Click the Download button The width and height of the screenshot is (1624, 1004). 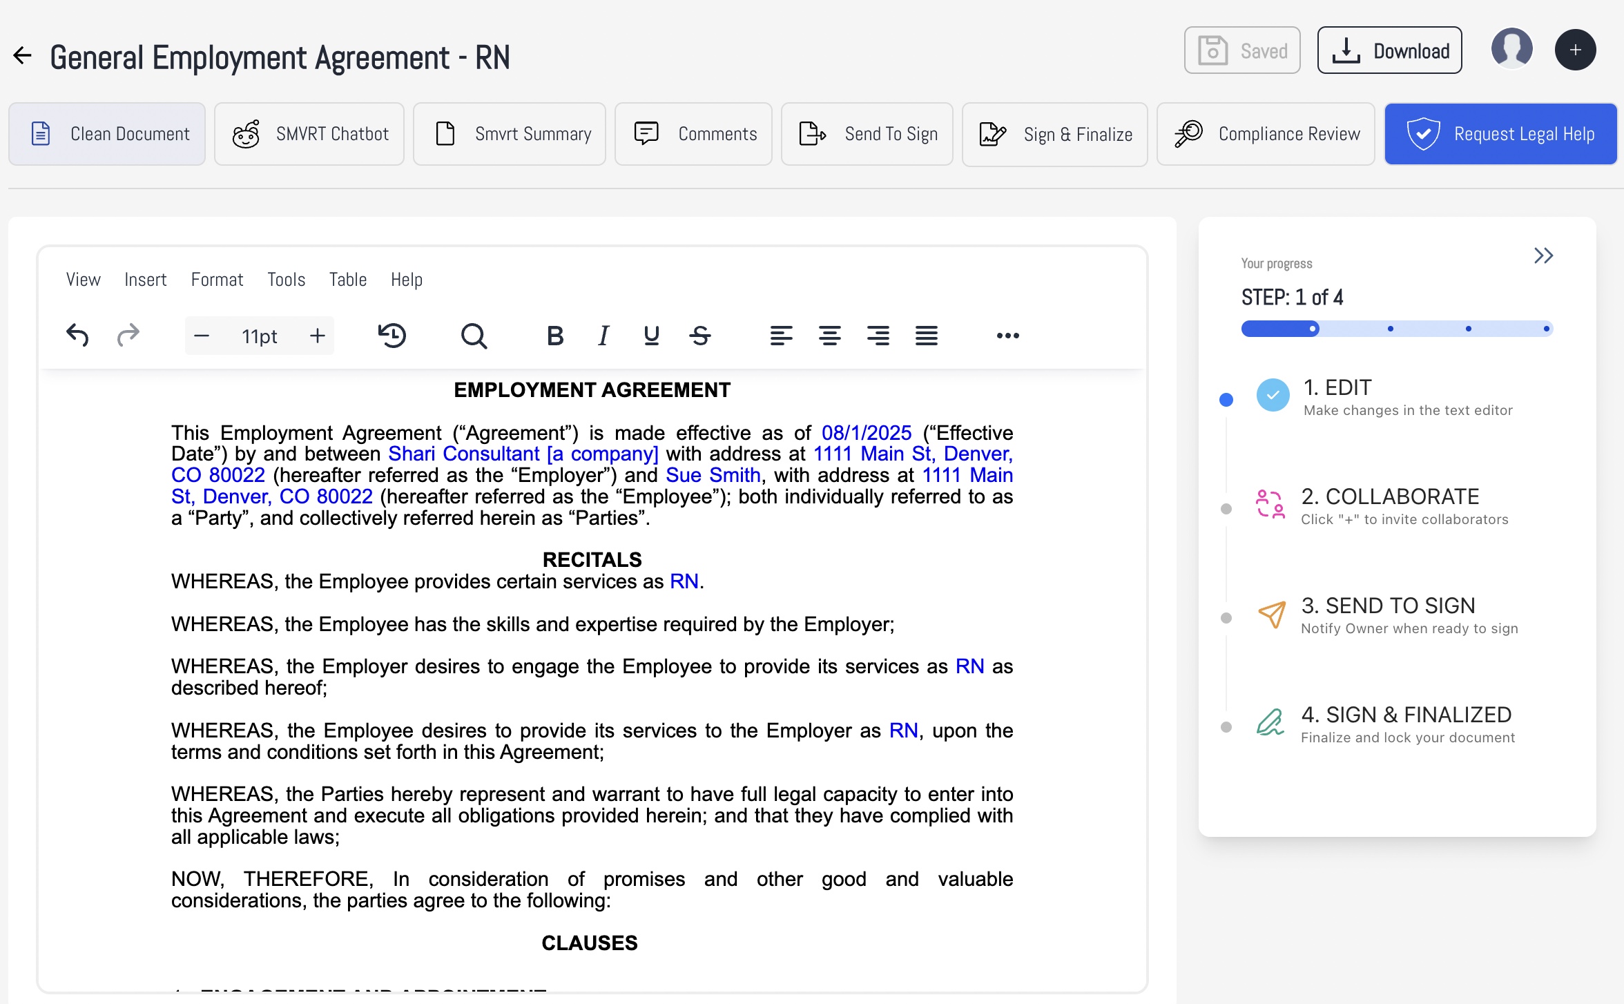(1389, 50)
